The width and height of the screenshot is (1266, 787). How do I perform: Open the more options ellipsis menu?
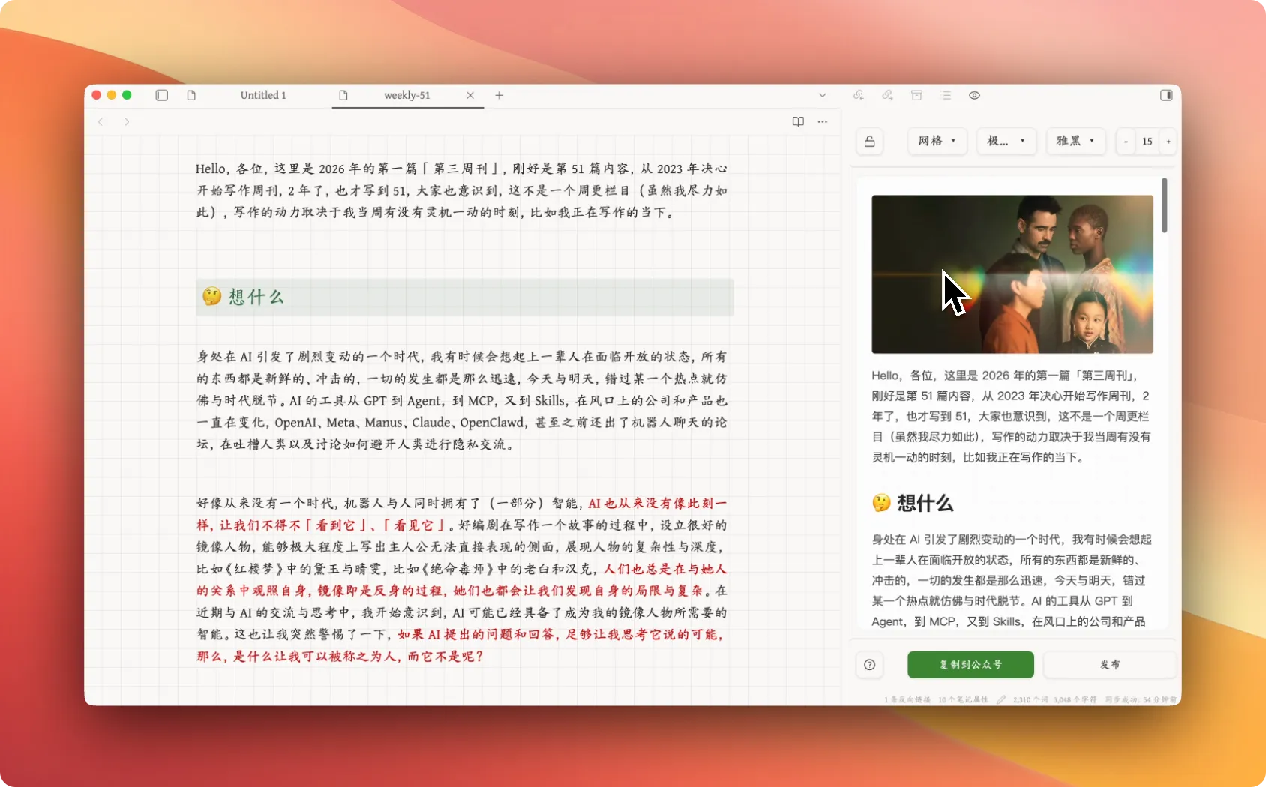click(823, 121)
